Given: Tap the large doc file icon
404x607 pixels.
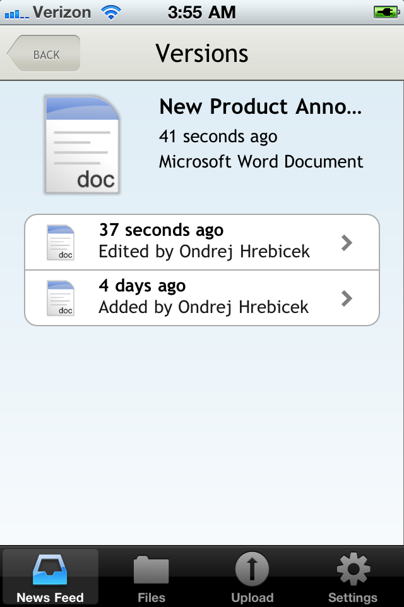Looking at the screenshot, I should [x=82, y=144].
